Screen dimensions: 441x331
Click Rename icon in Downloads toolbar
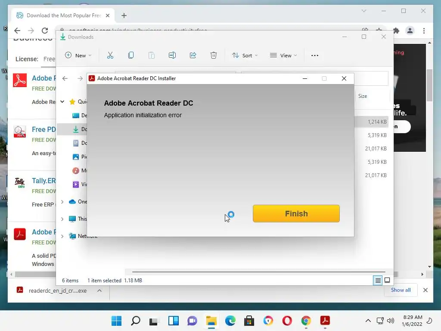tap(172, 55)
